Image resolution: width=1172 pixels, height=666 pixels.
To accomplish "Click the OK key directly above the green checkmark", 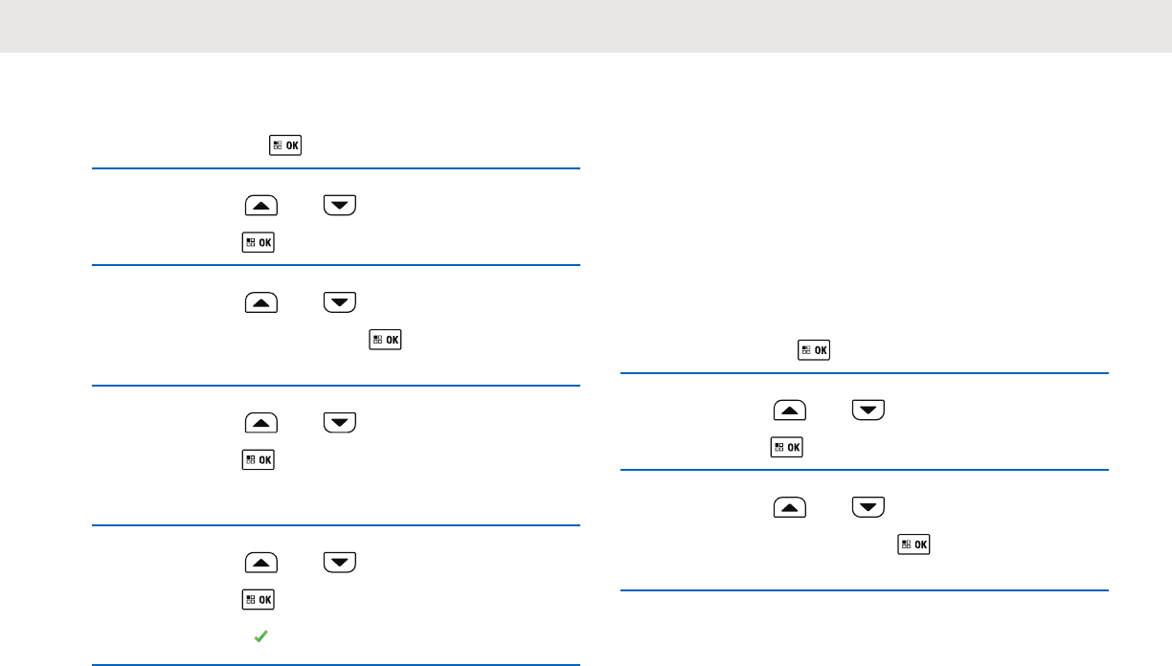I will tap(260, 599).
